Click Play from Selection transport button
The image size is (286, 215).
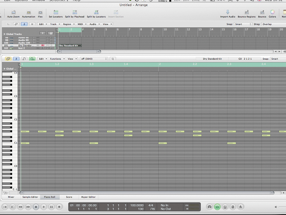click(x=12, y=207)
